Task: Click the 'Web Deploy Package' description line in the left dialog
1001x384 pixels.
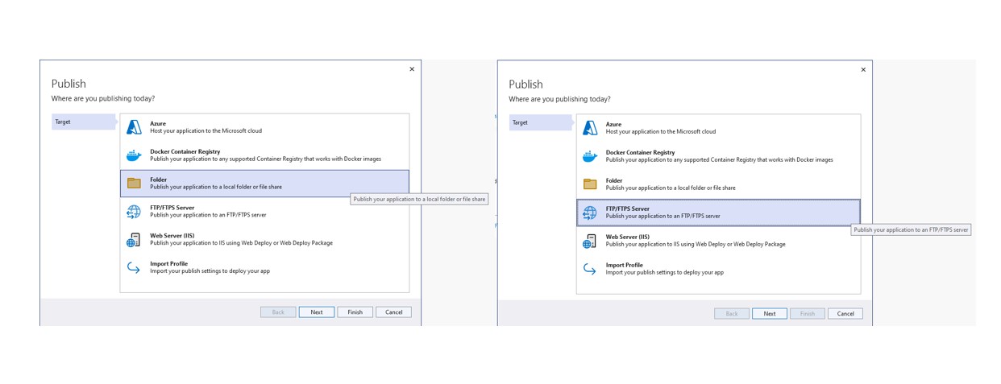Action: click(241, 243)
